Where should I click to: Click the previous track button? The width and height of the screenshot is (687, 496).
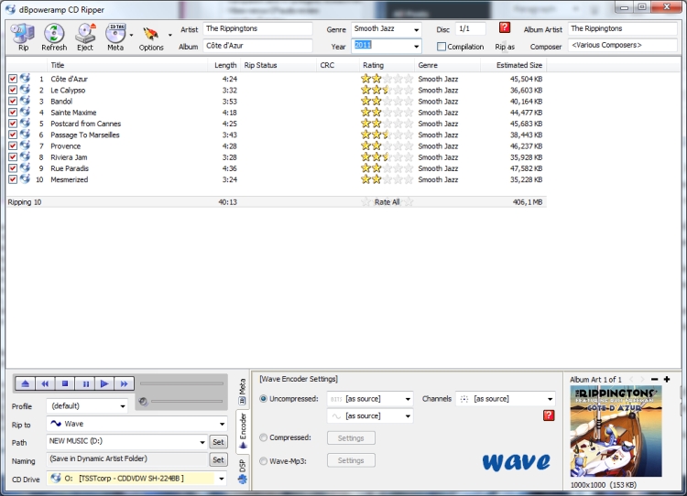(45, 383)
